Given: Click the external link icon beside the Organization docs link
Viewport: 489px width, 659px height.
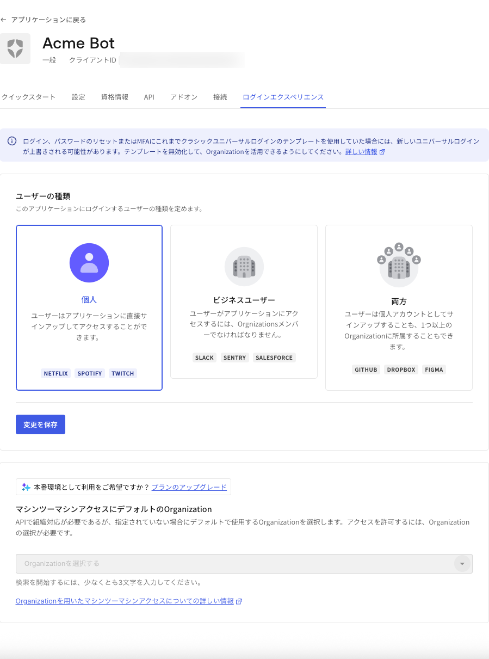Looking at the screenshot, I should 239,601.
